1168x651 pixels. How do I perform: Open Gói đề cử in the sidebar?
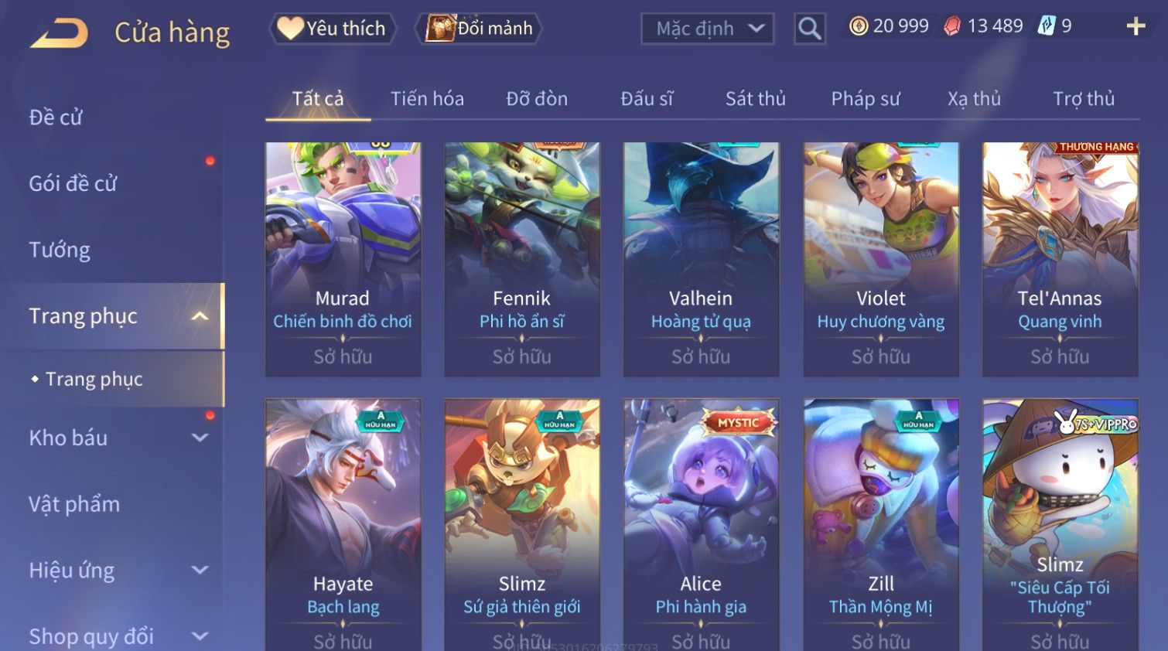pyautogui.click(x=73, y=184)
